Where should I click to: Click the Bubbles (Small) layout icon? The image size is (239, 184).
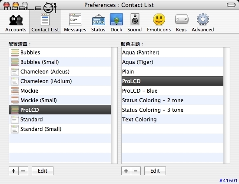click(15, 62)
